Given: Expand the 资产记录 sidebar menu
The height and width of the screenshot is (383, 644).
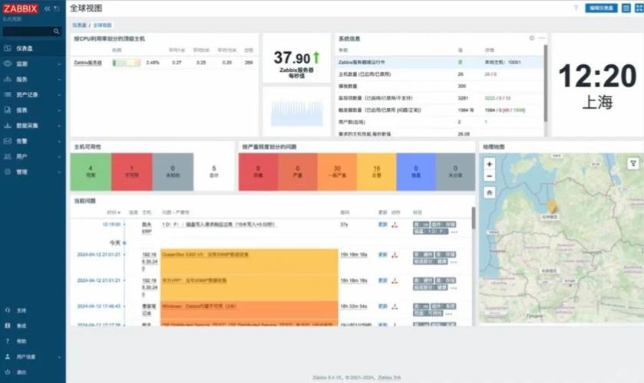Looking at the screenshot, I should 33,95.
